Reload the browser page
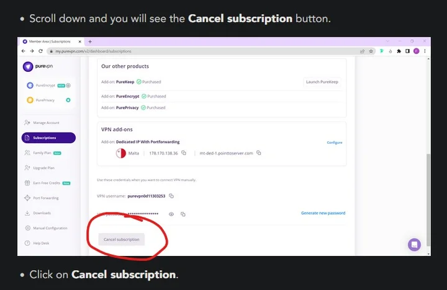This screenshot has width=447, height=290. coord(40,51)
